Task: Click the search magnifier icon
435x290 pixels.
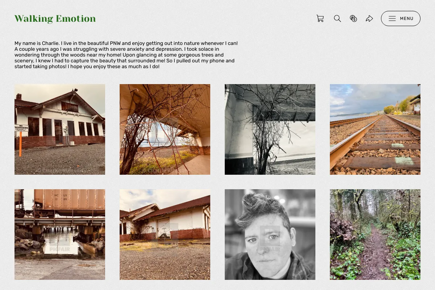Action: (337, 18)
